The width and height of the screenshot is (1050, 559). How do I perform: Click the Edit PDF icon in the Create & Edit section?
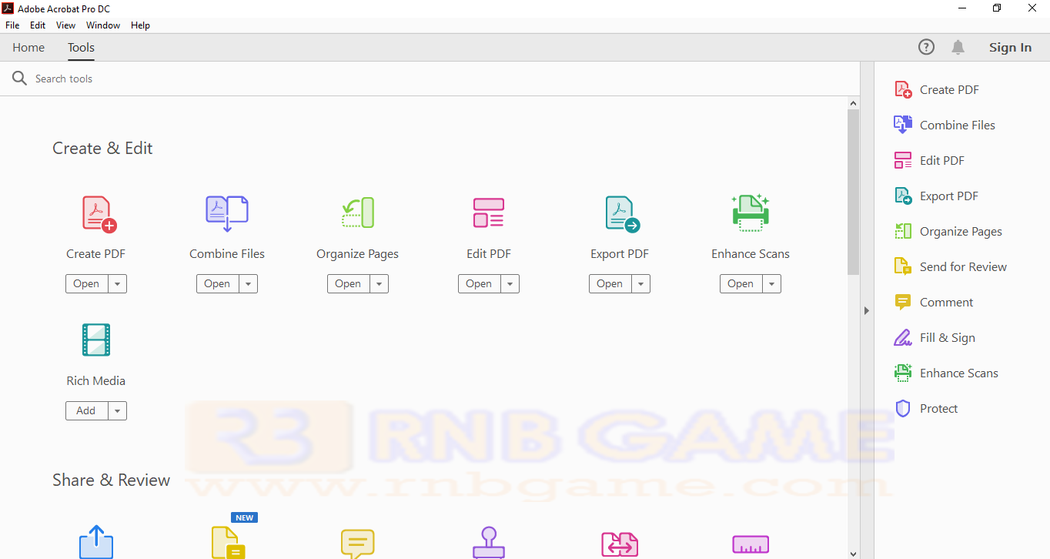(489, 213)
